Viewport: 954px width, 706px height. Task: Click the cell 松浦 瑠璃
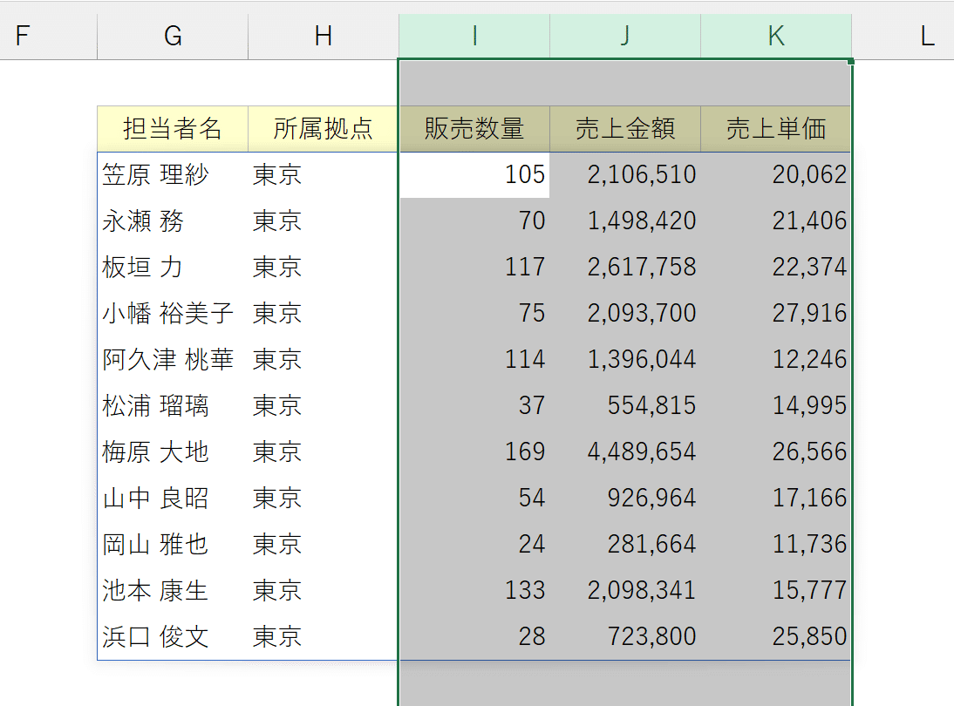(x=173, y=405)
